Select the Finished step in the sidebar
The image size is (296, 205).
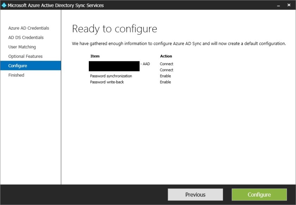pos(16,75)
